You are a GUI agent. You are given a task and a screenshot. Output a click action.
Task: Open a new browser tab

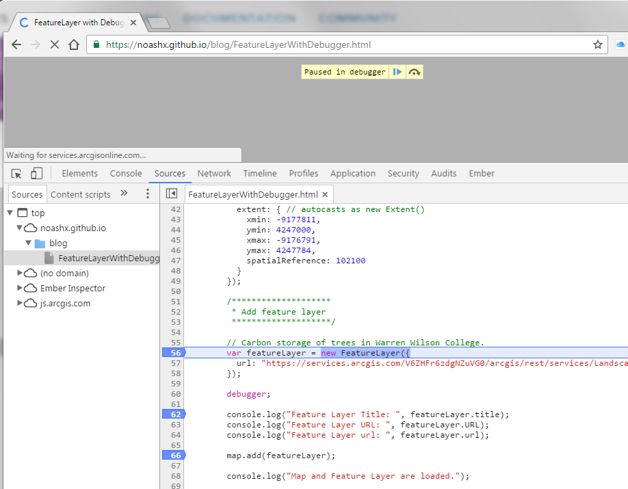(159, 23)
